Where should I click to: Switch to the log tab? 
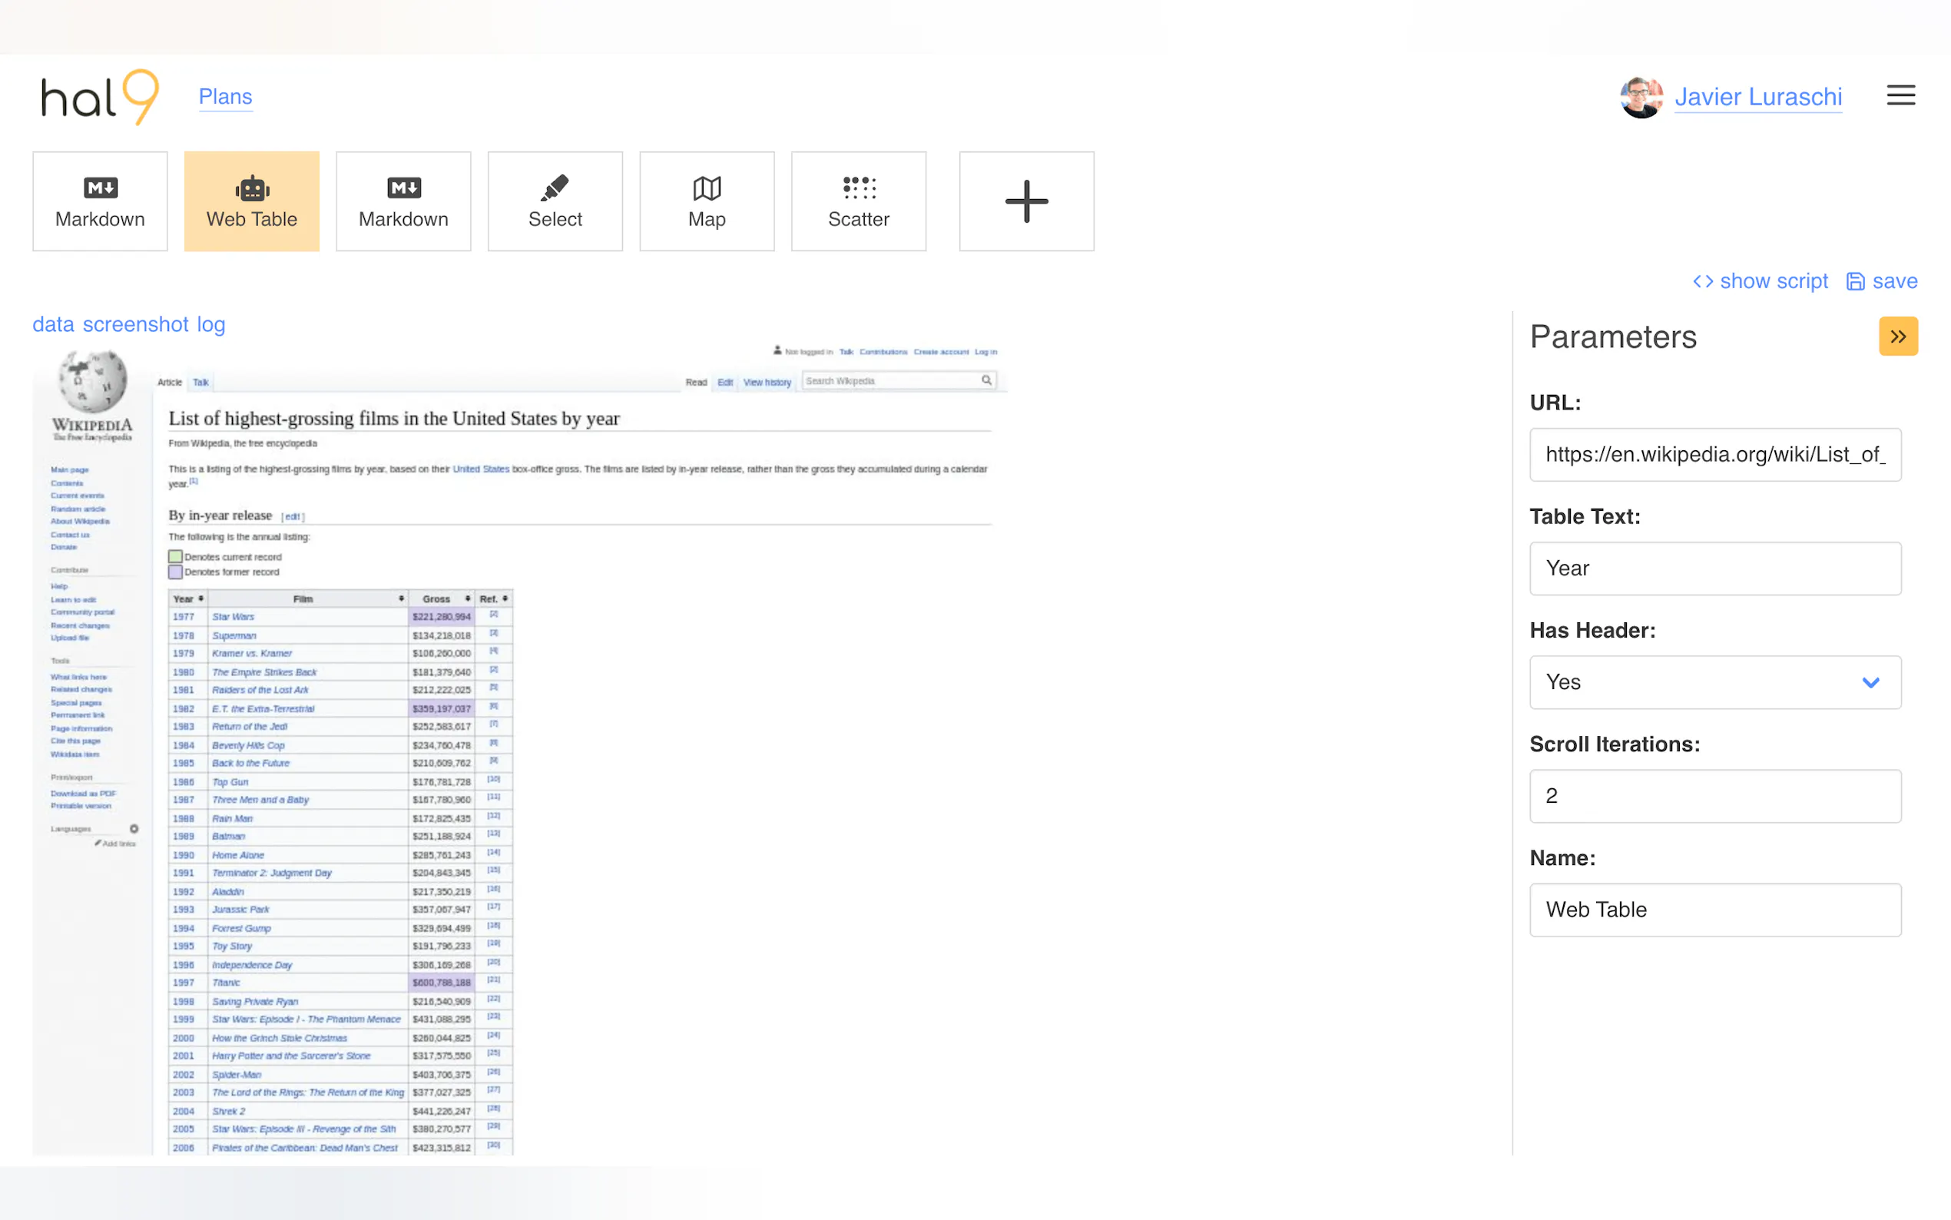point(210,324)
